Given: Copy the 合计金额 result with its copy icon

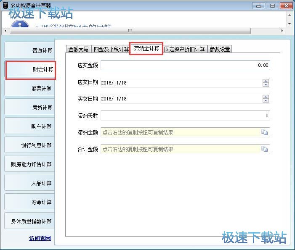Looking at the screenshot, I should point(264,149).
